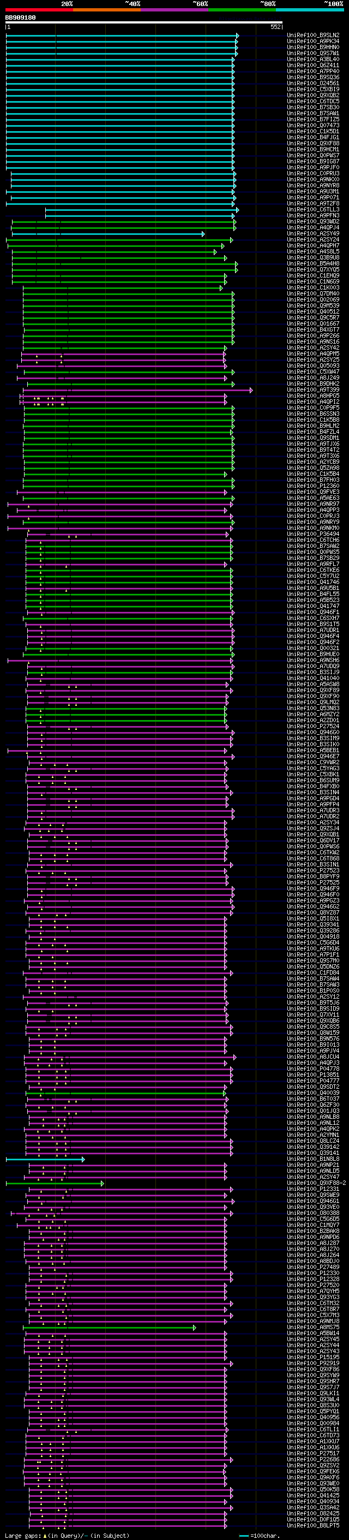Viewport: 349px width, 1540px height.
Task: Select the UniRef100_Q00321 entry
Action: [x=313, y=648]
